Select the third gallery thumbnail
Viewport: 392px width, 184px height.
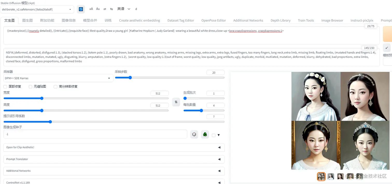click(x=340, y=177)
